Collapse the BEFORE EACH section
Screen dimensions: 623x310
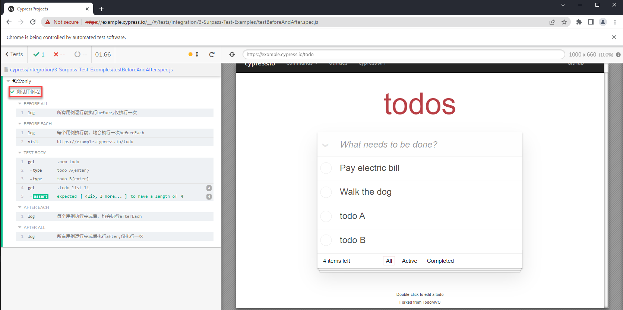(20, 124)
